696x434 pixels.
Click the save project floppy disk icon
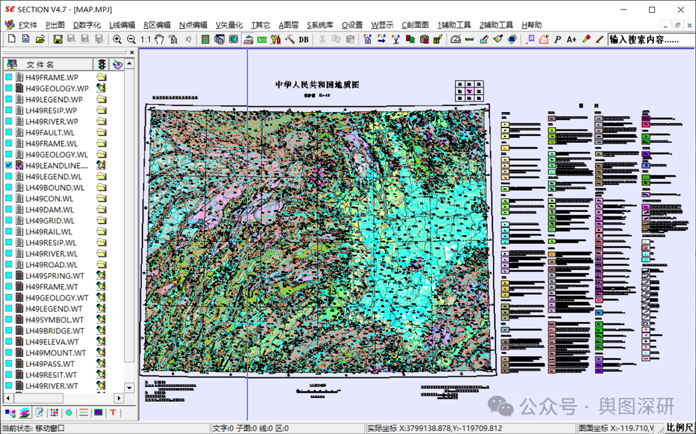(58, 39)
